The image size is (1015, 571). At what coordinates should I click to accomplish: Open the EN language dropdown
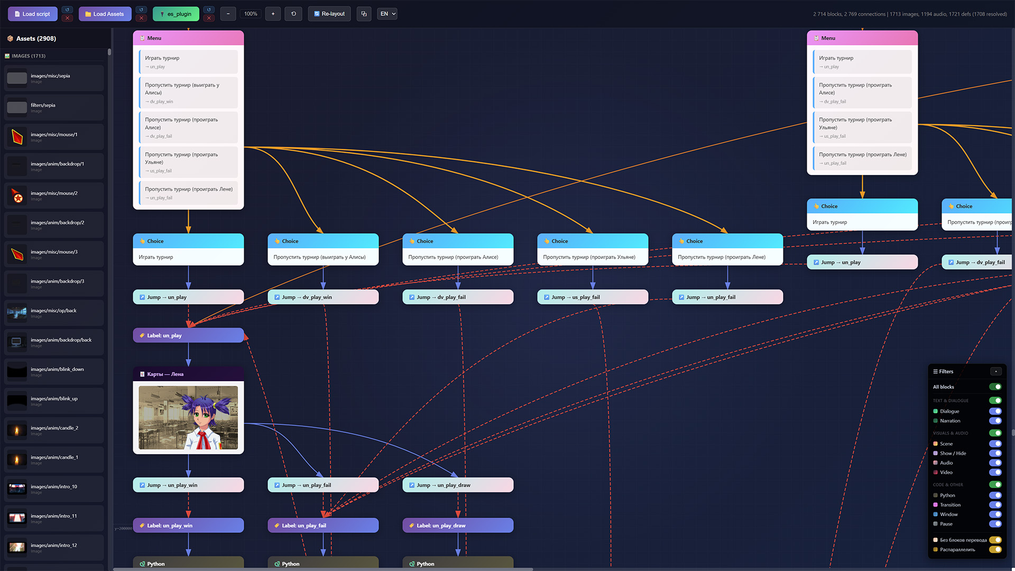tap(387, 14)
